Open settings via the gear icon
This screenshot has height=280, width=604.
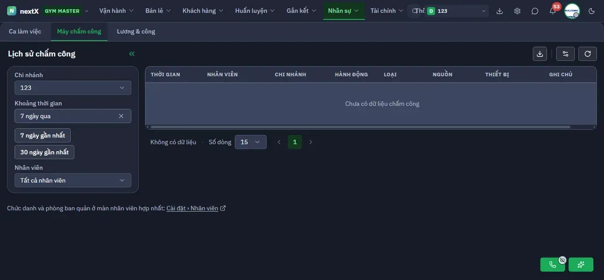517,11
